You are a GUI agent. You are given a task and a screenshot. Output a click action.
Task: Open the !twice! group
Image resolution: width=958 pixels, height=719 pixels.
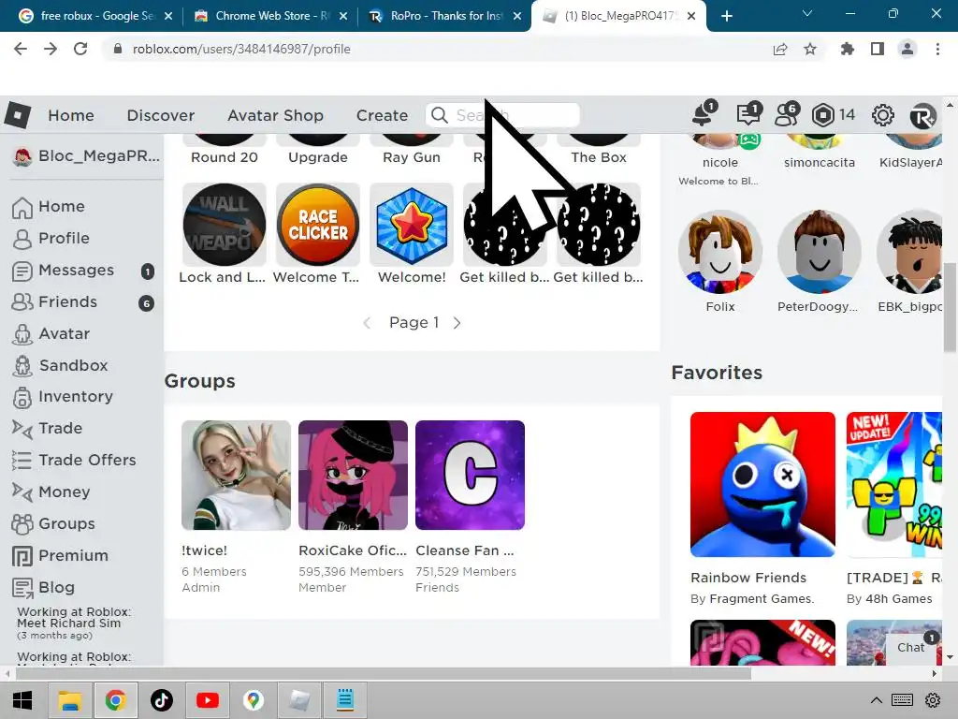click(236, 475)
